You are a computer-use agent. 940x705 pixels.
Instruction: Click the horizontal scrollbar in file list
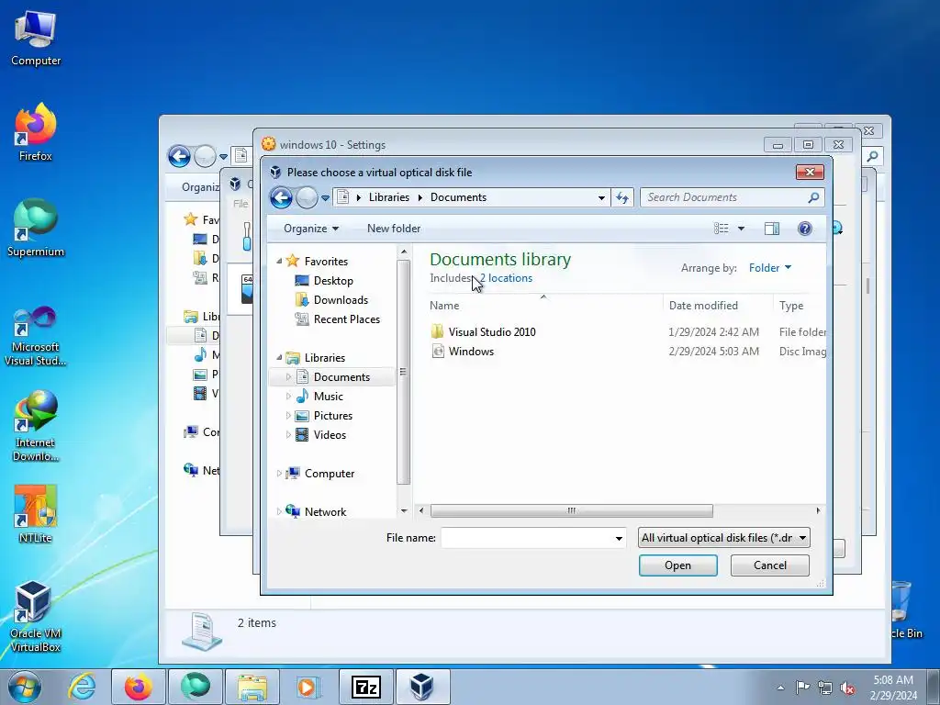tap(571, 510)
